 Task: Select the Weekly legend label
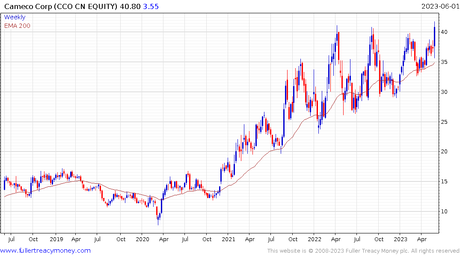click(15, 17)
